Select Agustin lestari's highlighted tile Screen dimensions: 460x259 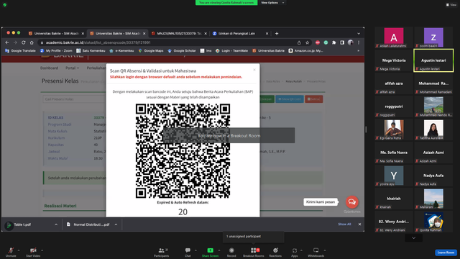click(x=433, y=60)
